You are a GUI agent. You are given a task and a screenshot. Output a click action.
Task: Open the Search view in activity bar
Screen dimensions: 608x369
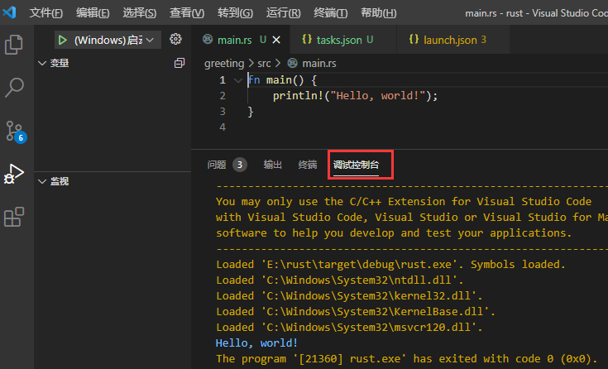click(x=14, y=87)
